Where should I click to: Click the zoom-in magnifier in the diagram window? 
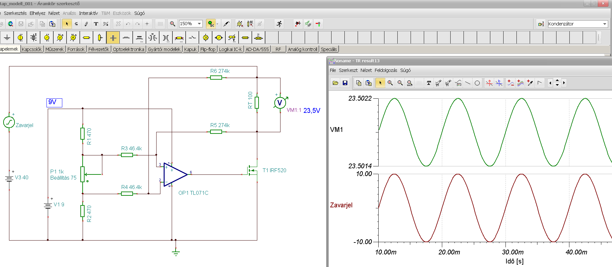(390, 83)
